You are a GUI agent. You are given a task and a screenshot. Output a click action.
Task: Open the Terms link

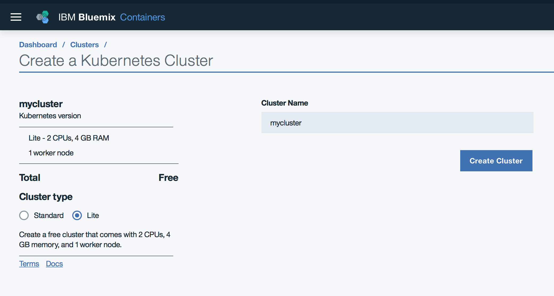coord(29,264)
